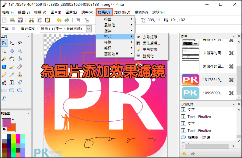Screen dimensions: 242x158
Task: Create a new image from toolbar
Action: pyautogui.click(x=4, y=20)
